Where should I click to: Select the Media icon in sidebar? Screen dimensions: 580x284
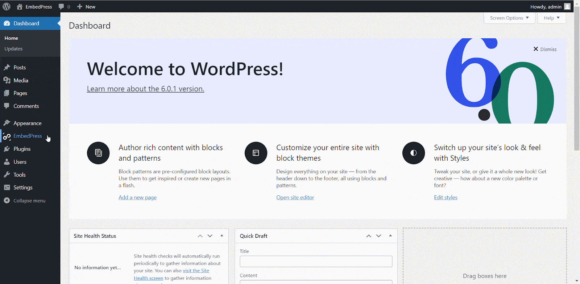7,80
